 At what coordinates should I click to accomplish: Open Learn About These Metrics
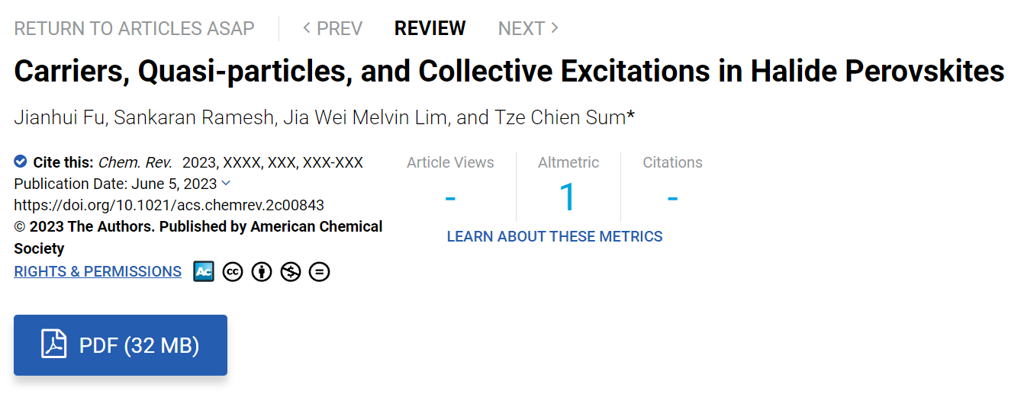click(x=555, y=236)
